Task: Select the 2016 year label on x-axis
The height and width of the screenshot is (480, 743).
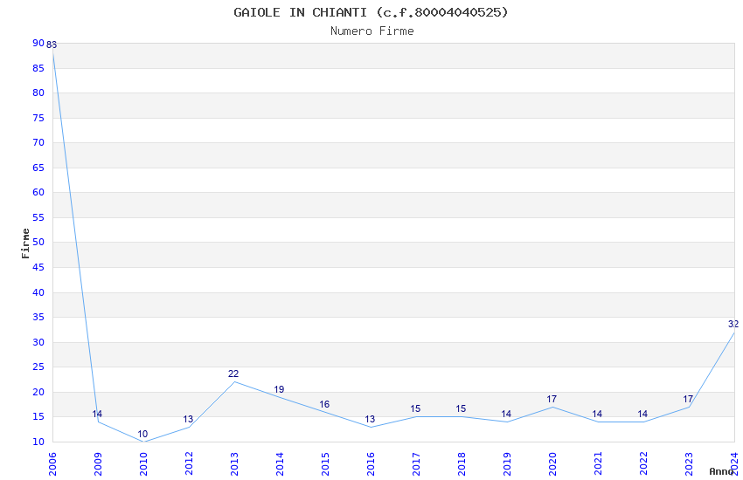Action: tap(371, 463)
